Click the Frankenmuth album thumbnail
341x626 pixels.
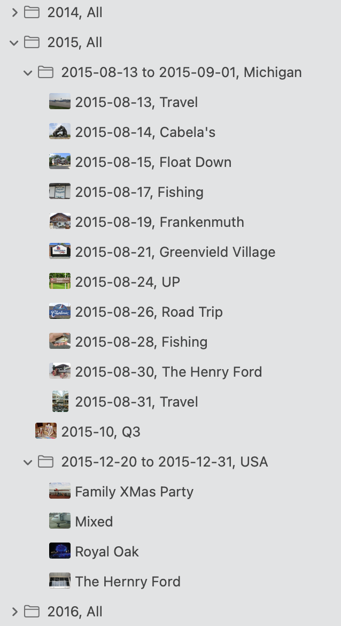point(60,222)
